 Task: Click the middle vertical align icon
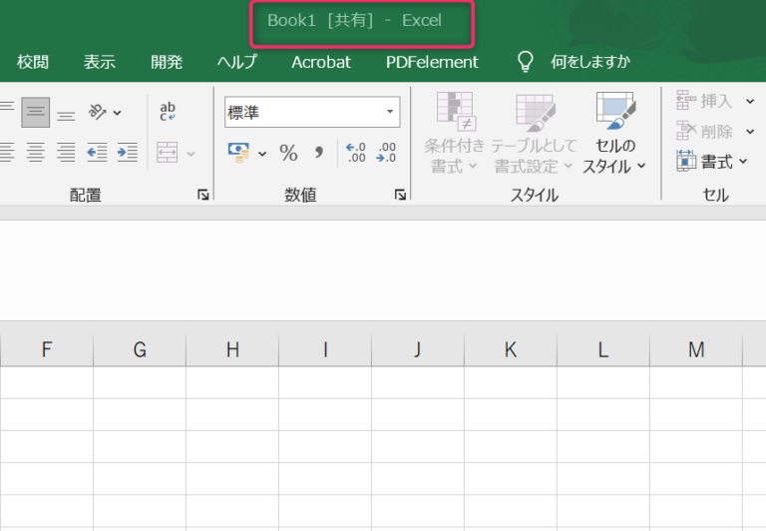(35, 113)
